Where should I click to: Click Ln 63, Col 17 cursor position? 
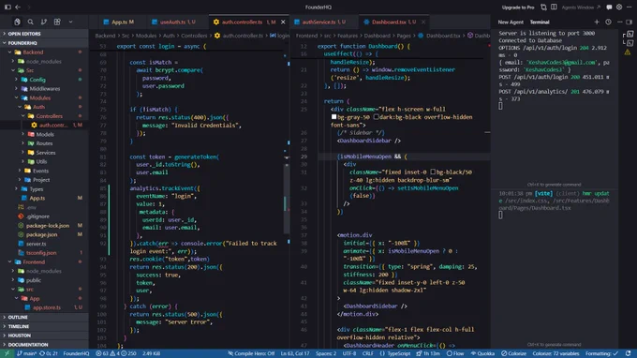point(295,353)
